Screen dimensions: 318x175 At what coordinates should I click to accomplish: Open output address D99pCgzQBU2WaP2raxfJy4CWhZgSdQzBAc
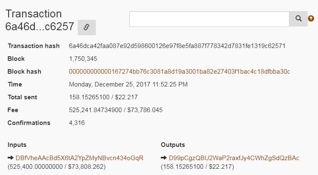tap(234, 158)
